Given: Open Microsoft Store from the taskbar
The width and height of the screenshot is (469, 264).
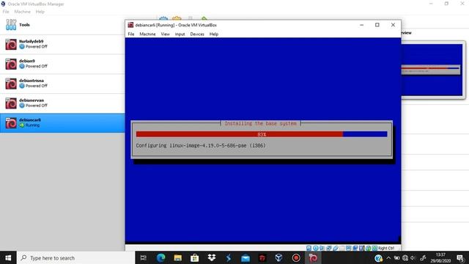Looking at the screenshot, I should (x=194, y=257).
